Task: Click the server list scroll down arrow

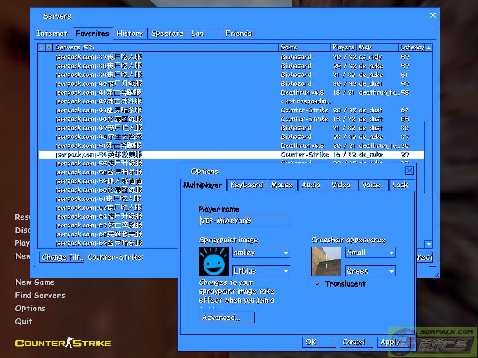Action: click(429, 244)
